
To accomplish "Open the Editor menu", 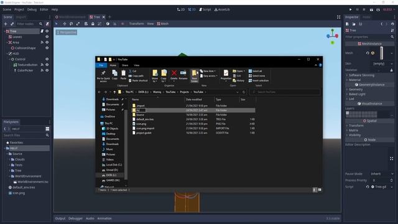I will (x=44, y=9).
